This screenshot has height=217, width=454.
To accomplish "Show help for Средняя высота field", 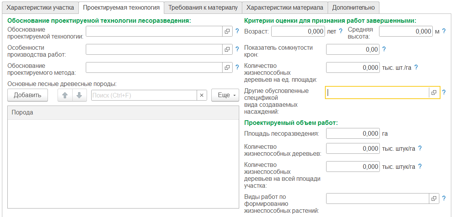I will click(444, 31).
